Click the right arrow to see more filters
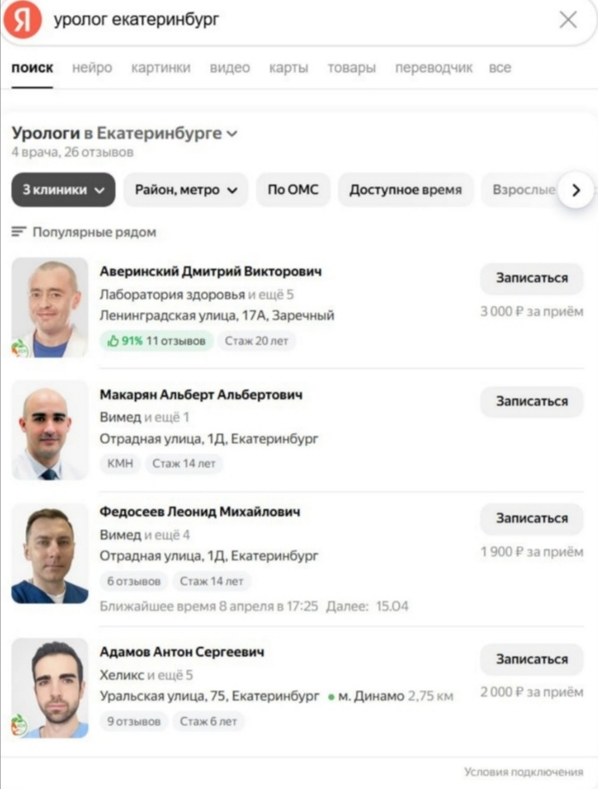 pos(576,191)
